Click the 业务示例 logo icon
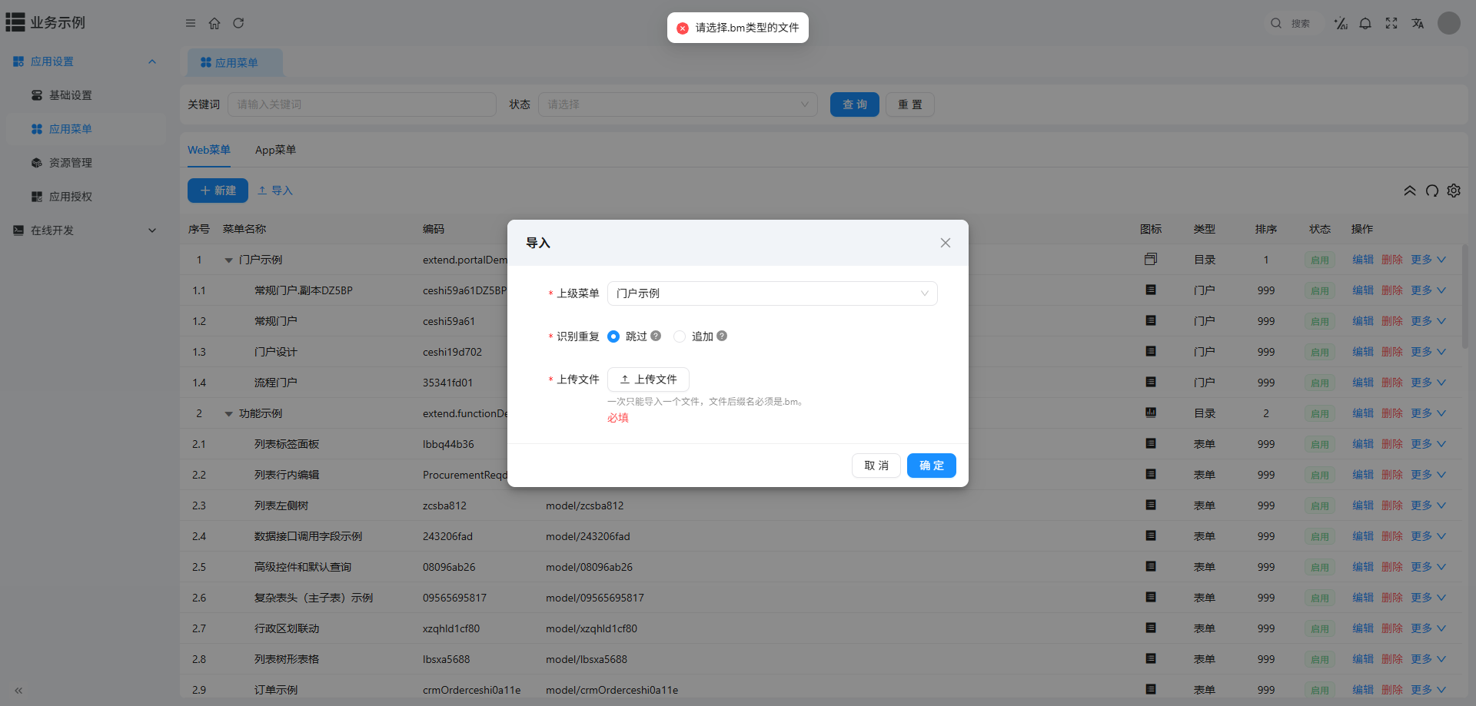The width and height of the screenshot is (1476, 706). pyautogui.click(x=15, y=22)
